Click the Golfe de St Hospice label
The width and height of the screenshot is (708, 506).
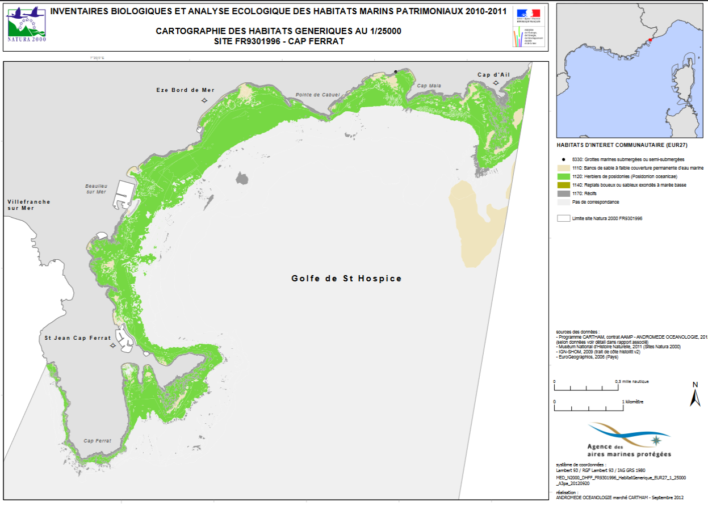[x=346, y=279]
